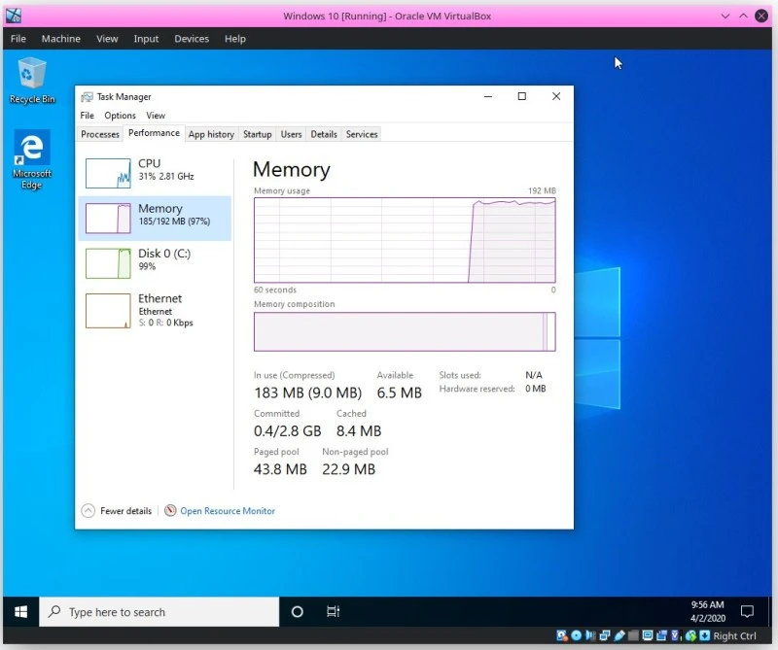Switch to the Processes tab

coord(99,134)
